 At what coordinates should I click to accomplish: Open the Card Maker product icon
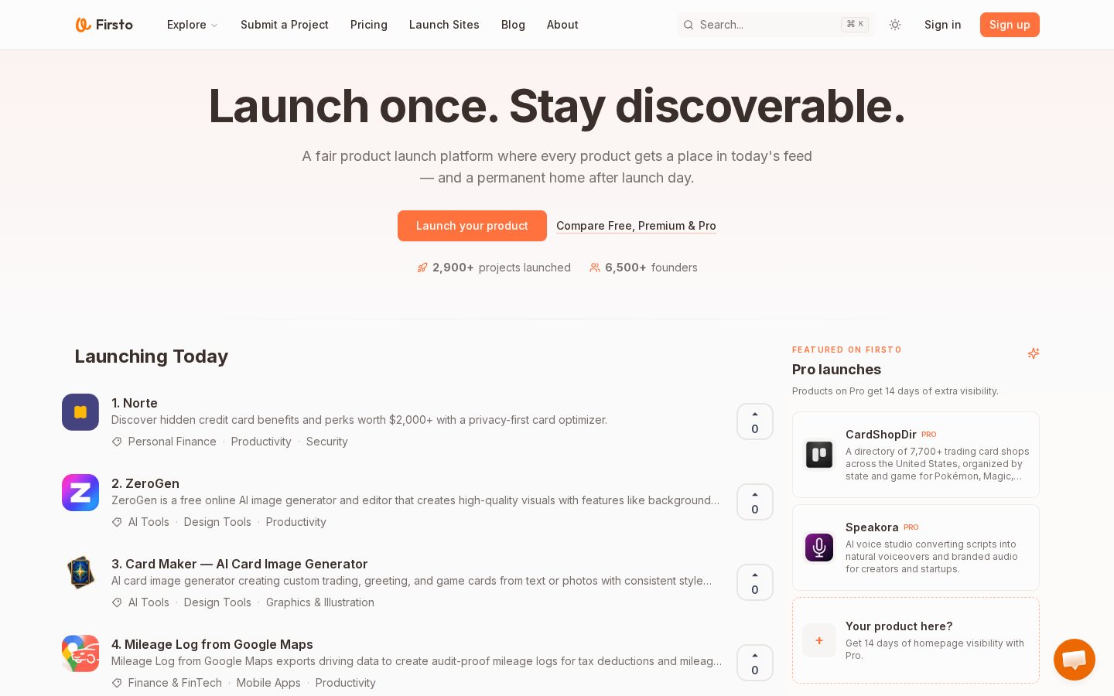pos(80,573)
